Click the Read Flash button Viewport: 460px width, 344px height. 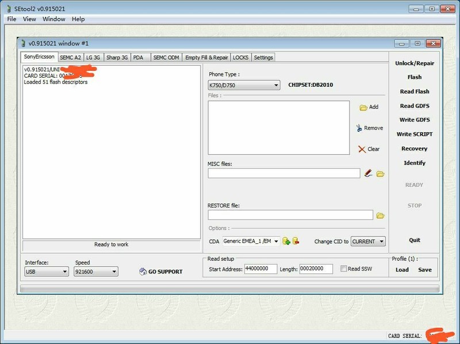415,91
